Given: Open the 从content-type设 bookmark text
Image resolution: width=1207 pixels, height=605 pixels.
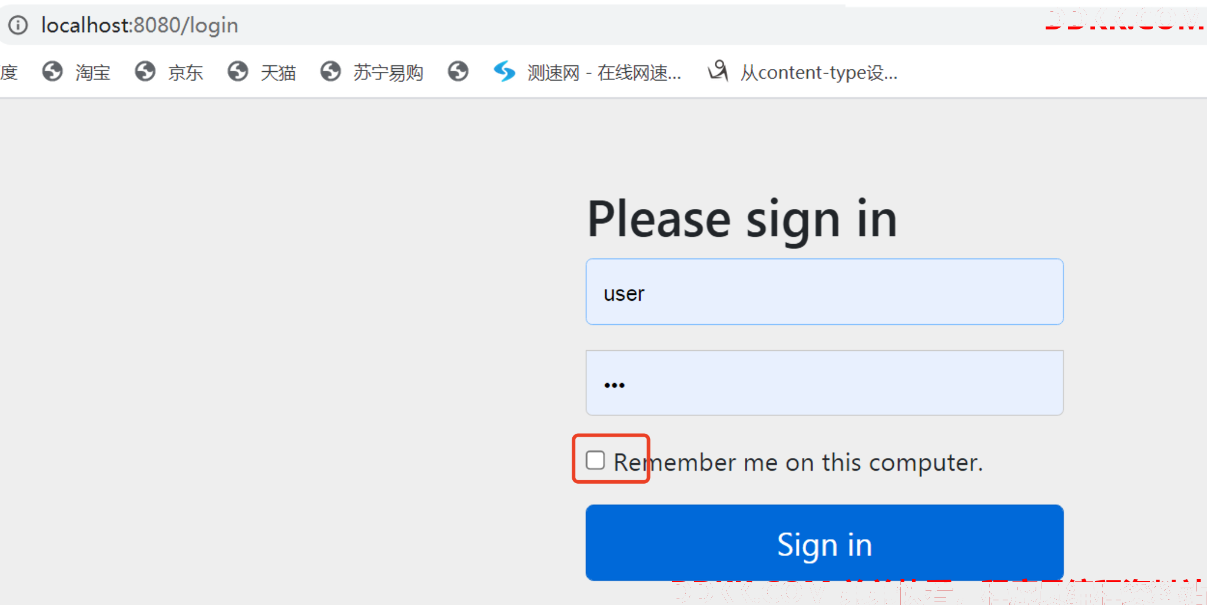Looking at the screenshot, I should pos(818,73).
